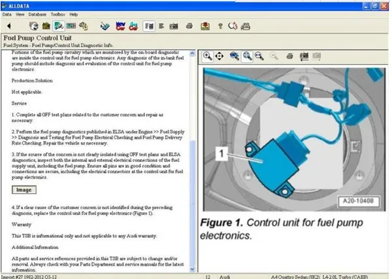Minimize the ALLDATA window
The width and height of the screenshot is (392, 279).
point(366,6)
